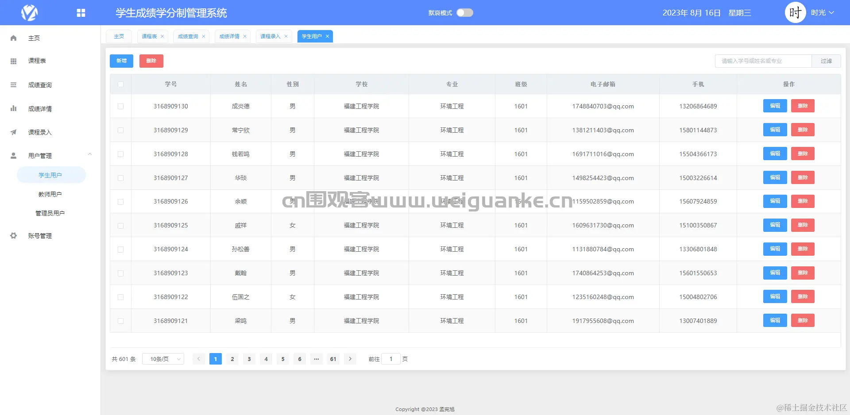Image resolution: width=850 pixels, height=415 pixels.
Task: Check the row checkbox for 3168909129
Action: (x=120, y=130)
